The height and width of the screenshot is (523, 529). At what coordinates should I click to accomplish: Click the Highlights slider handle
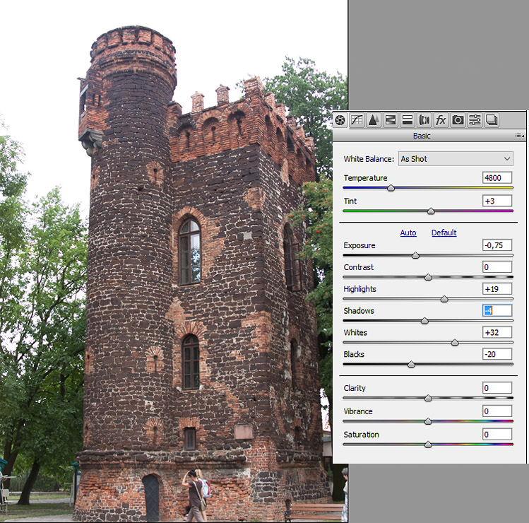444,299
